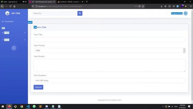
Task: Click the ENG language indicator
Action: [176, 107]
